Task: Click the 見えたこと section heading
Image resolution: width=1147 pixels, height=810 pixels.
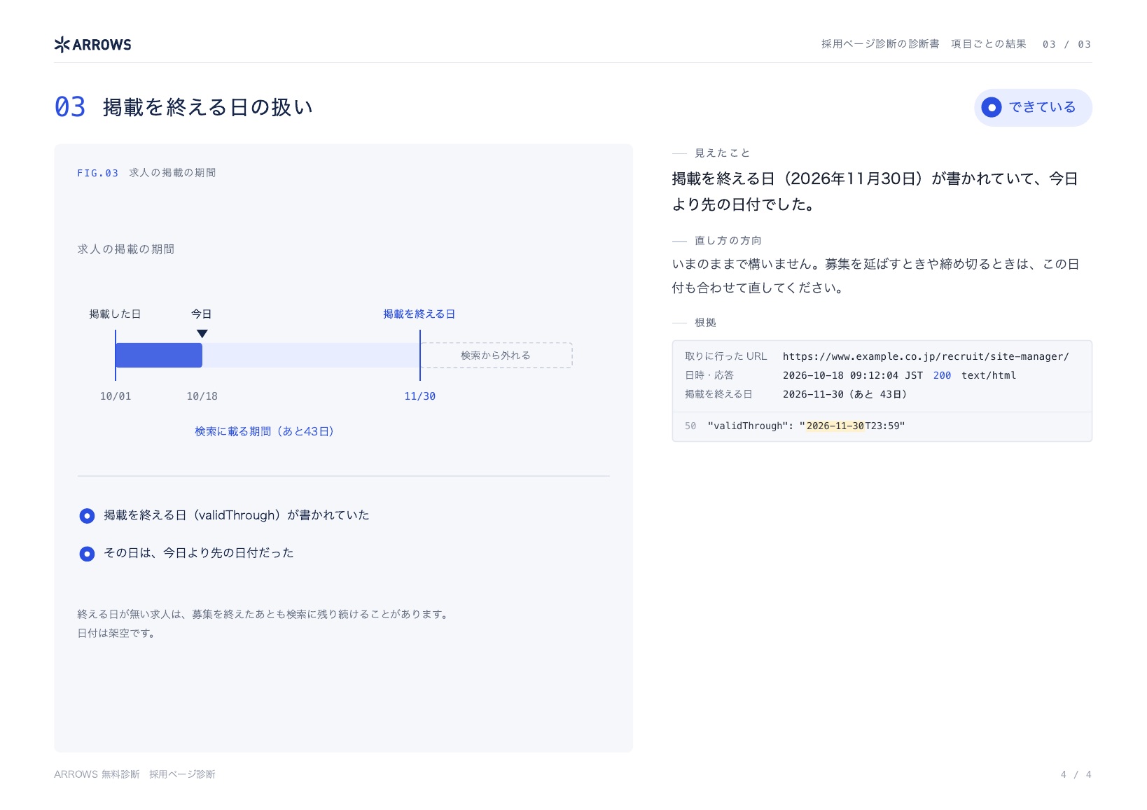Action: point(722,153)
